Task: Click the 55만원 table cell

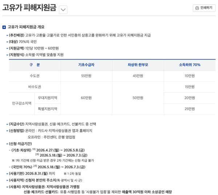Action: 86,76
